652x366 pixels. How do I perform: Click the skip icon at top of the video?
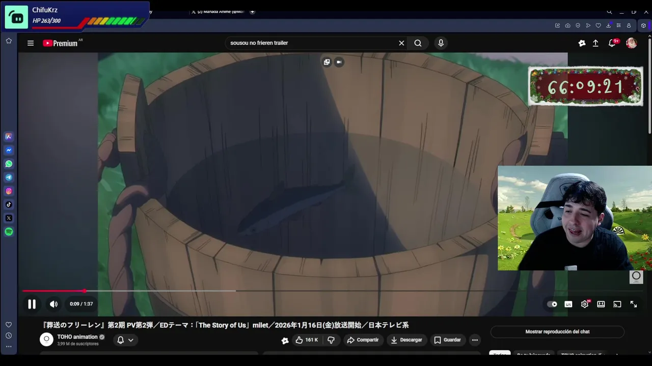(339, 62)
